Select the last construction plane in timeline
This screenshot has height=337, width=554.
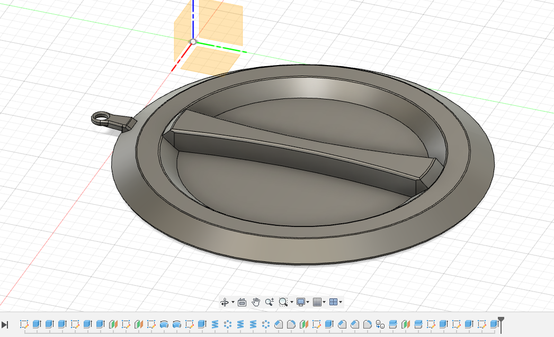tap(406, 324)
